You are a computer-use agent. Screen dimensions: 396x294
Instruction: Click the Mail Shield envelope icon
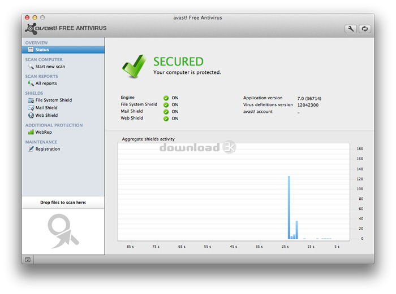coord(31,108)
